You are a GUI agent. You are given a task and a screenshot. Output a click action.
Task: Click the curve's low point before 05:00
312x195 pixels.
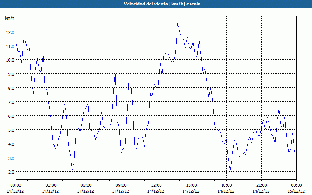click(73, 170)
